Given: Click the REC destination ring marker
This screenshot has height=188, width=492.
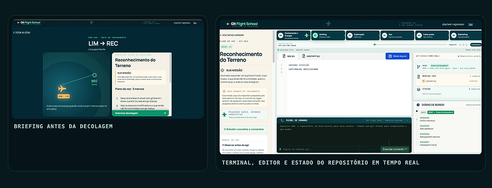Looking at the screenshot, I should click(94, 75).
